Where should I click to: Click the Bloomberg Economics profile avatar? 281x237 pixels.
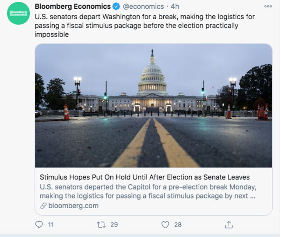[x=18, y=13]
